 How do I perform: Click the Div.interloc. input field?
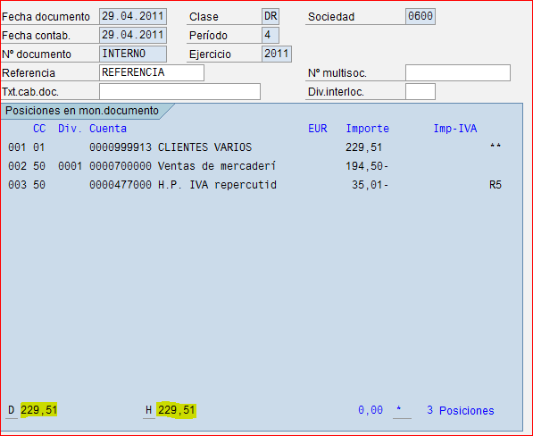pyautogui.click(x=421, y=91)
